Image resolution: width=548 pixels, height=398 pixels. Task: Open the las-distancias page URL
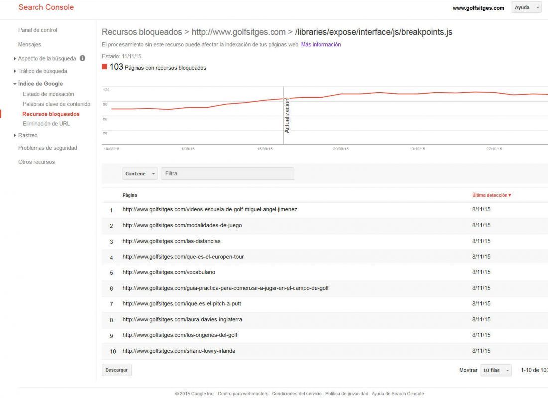pos(171,241)
